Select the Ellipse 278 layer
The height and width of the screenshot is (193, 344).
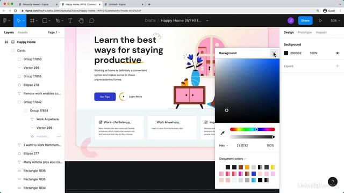pyautogui.click(x=31, y=85)
